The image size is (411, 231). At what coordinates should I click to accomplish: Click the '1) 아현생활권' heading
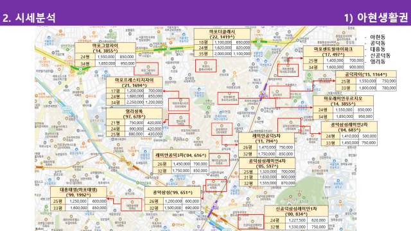tap(376, 17)
